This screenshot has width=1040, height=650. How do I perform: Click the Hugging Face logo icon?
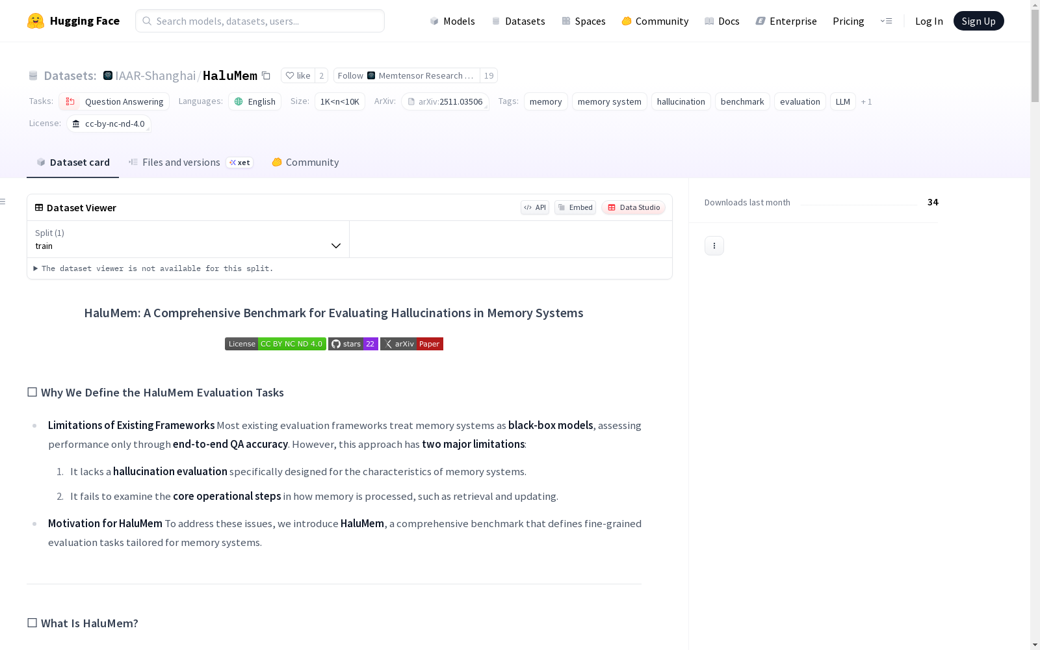click(36, 21)
